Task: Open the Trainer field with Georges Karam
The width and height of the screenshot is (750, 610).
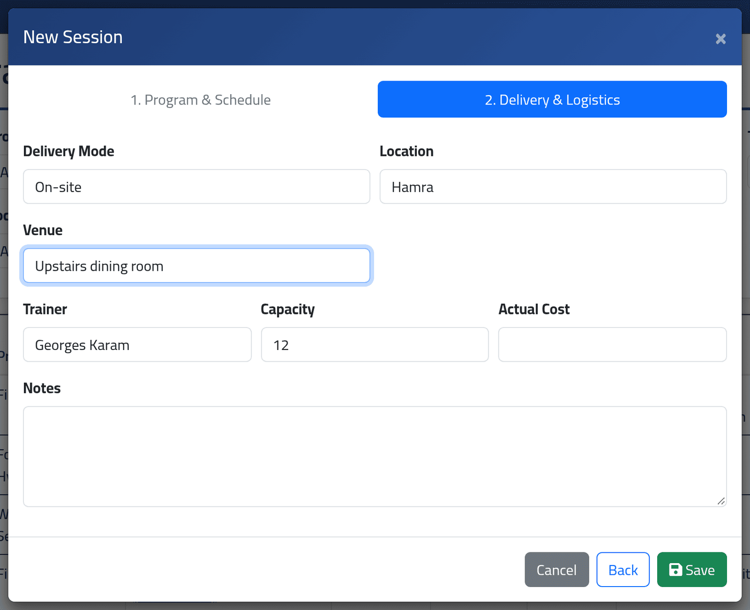Action: (x=137, y=344)
